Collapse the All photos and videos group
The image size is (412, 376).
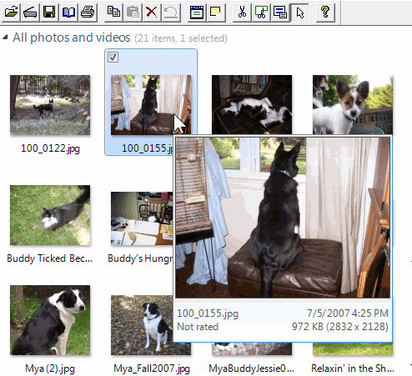pyautogui.click(x=5, y=38)
